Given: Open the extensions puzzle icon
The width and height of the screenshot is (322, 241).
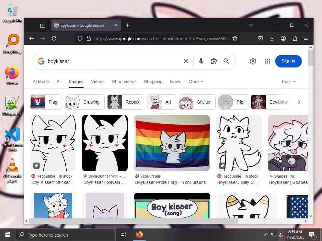Looking at the screenshot, I should (x=295, y=38).
